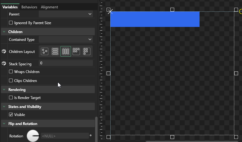Open the Contained Type dropdown

66,39
